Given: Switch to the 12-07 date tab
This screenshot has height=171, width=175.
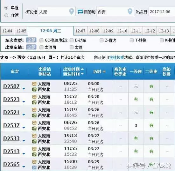Looking at the screenshot, I should point(80,31).
